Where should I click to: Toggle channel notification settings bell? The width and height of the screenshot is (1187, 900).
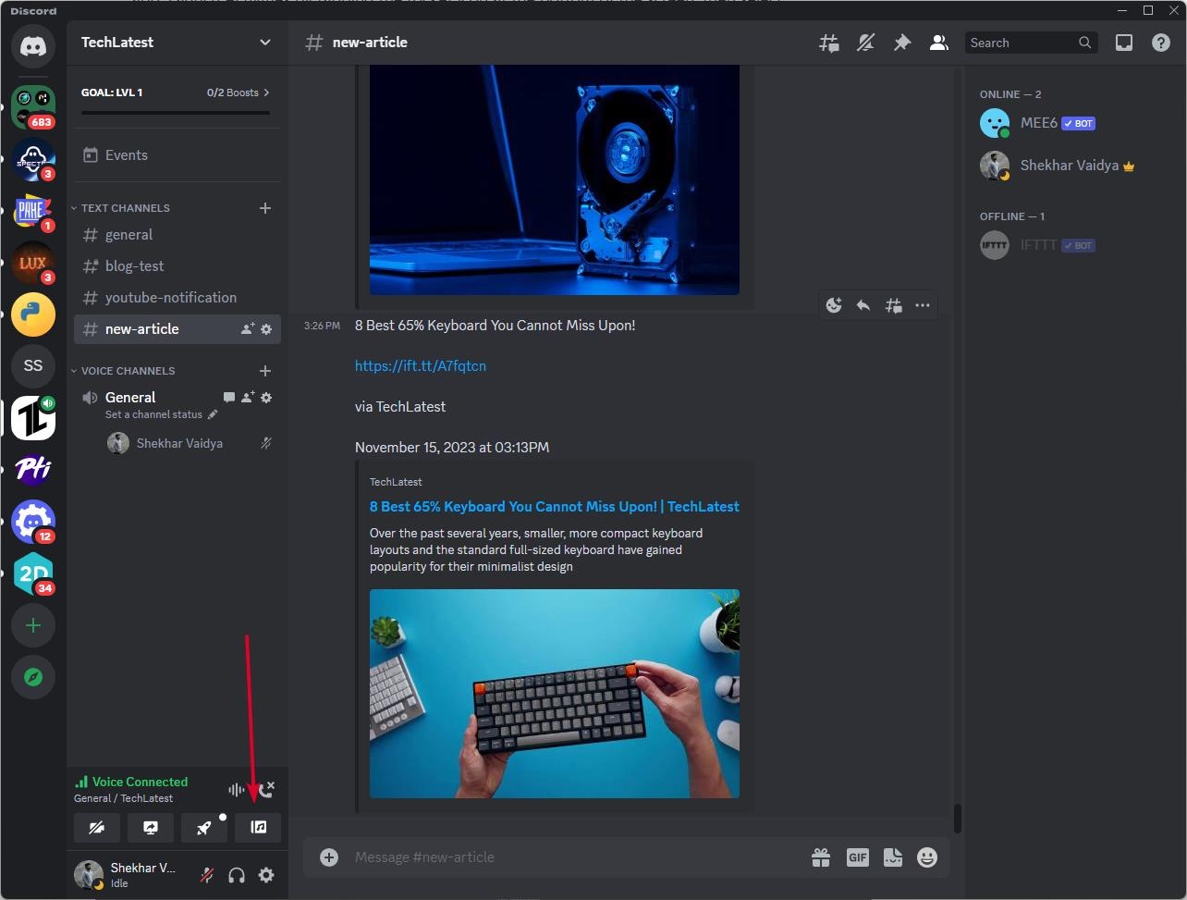865,43
